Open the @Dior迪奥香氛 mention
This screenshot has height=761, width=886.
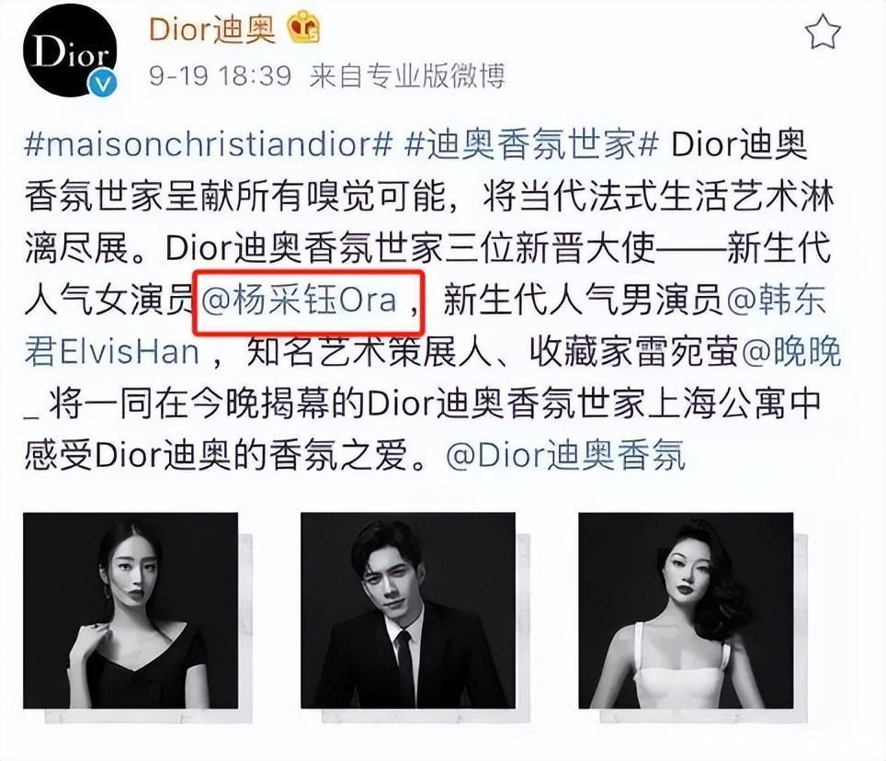565,456
